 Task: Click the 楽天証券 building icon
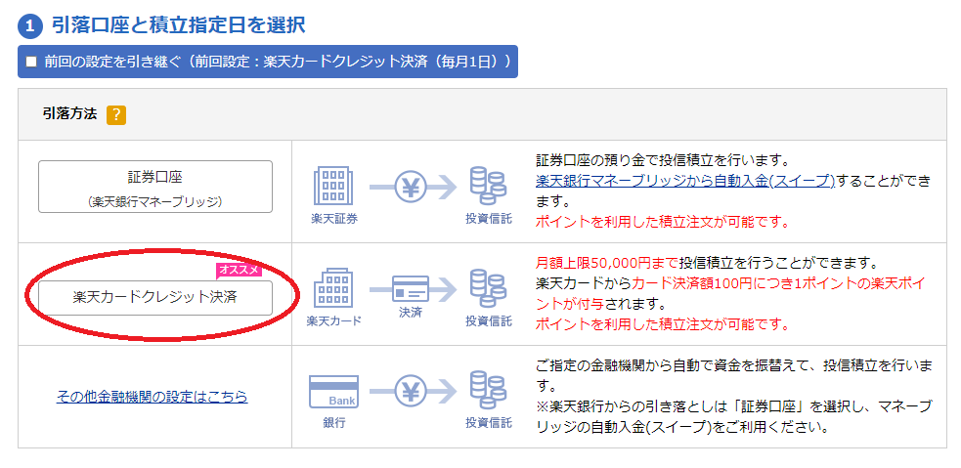(333, 187)
